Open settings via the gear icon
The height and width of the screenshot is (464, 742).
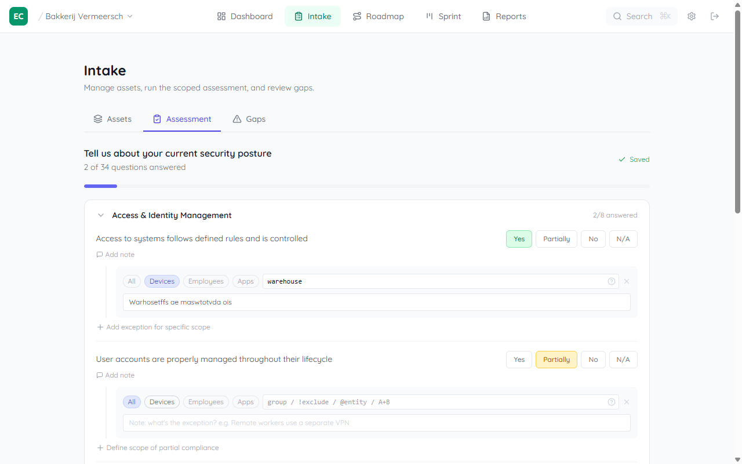pos(691,16)
